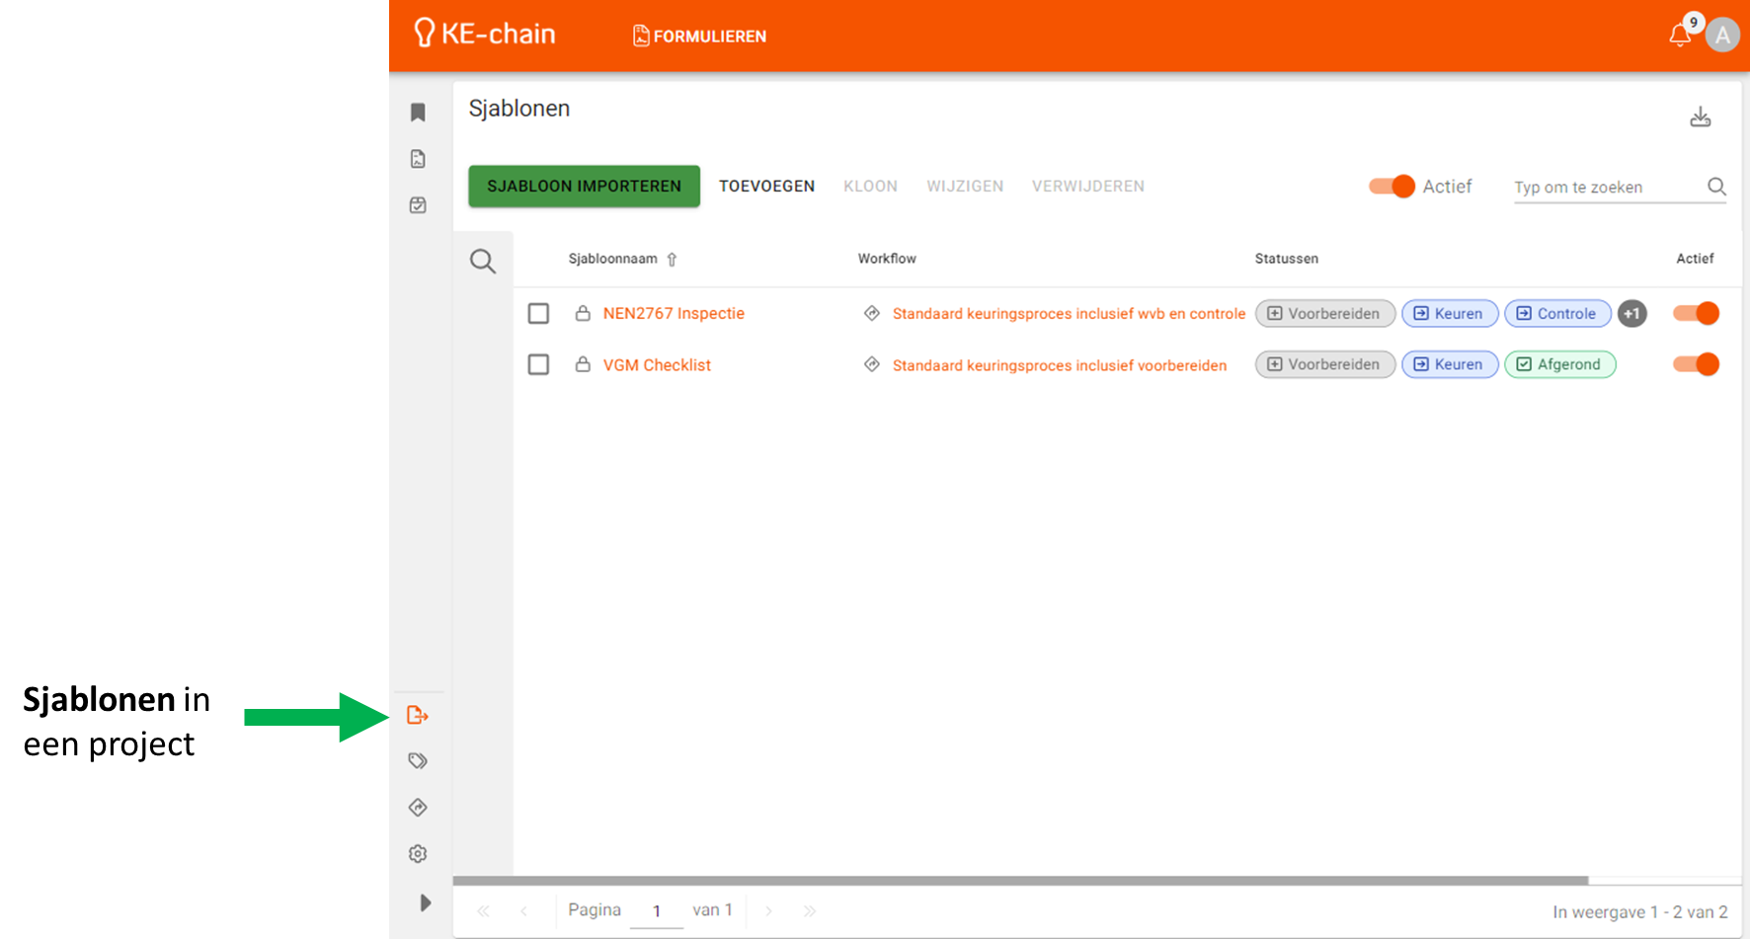Expand the sidebar with arrow
The image size is (1750, 939).
point(425,902)
